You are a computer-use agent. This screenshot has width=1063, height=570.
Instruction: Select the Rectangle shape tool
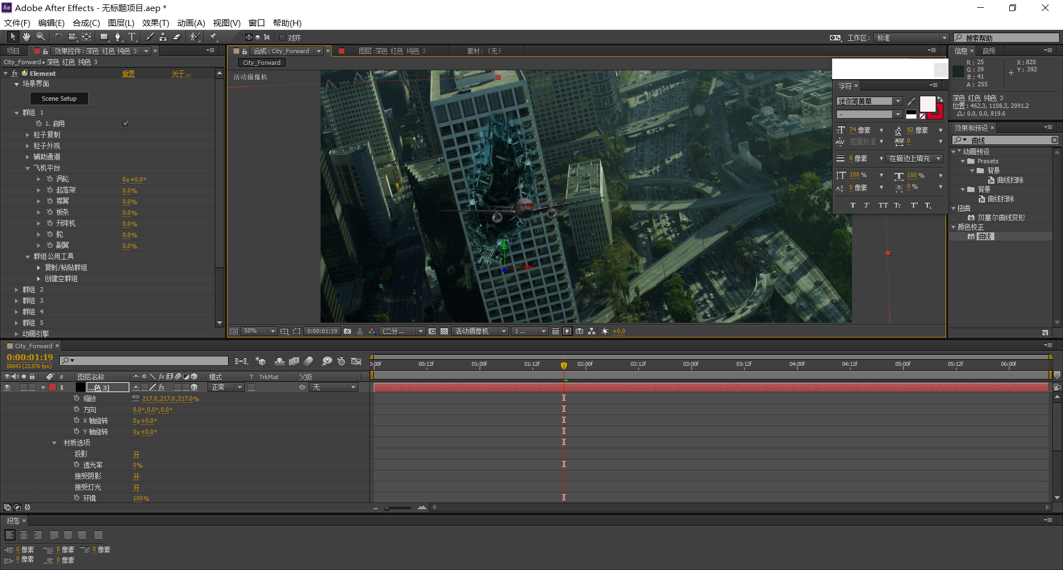104,37
